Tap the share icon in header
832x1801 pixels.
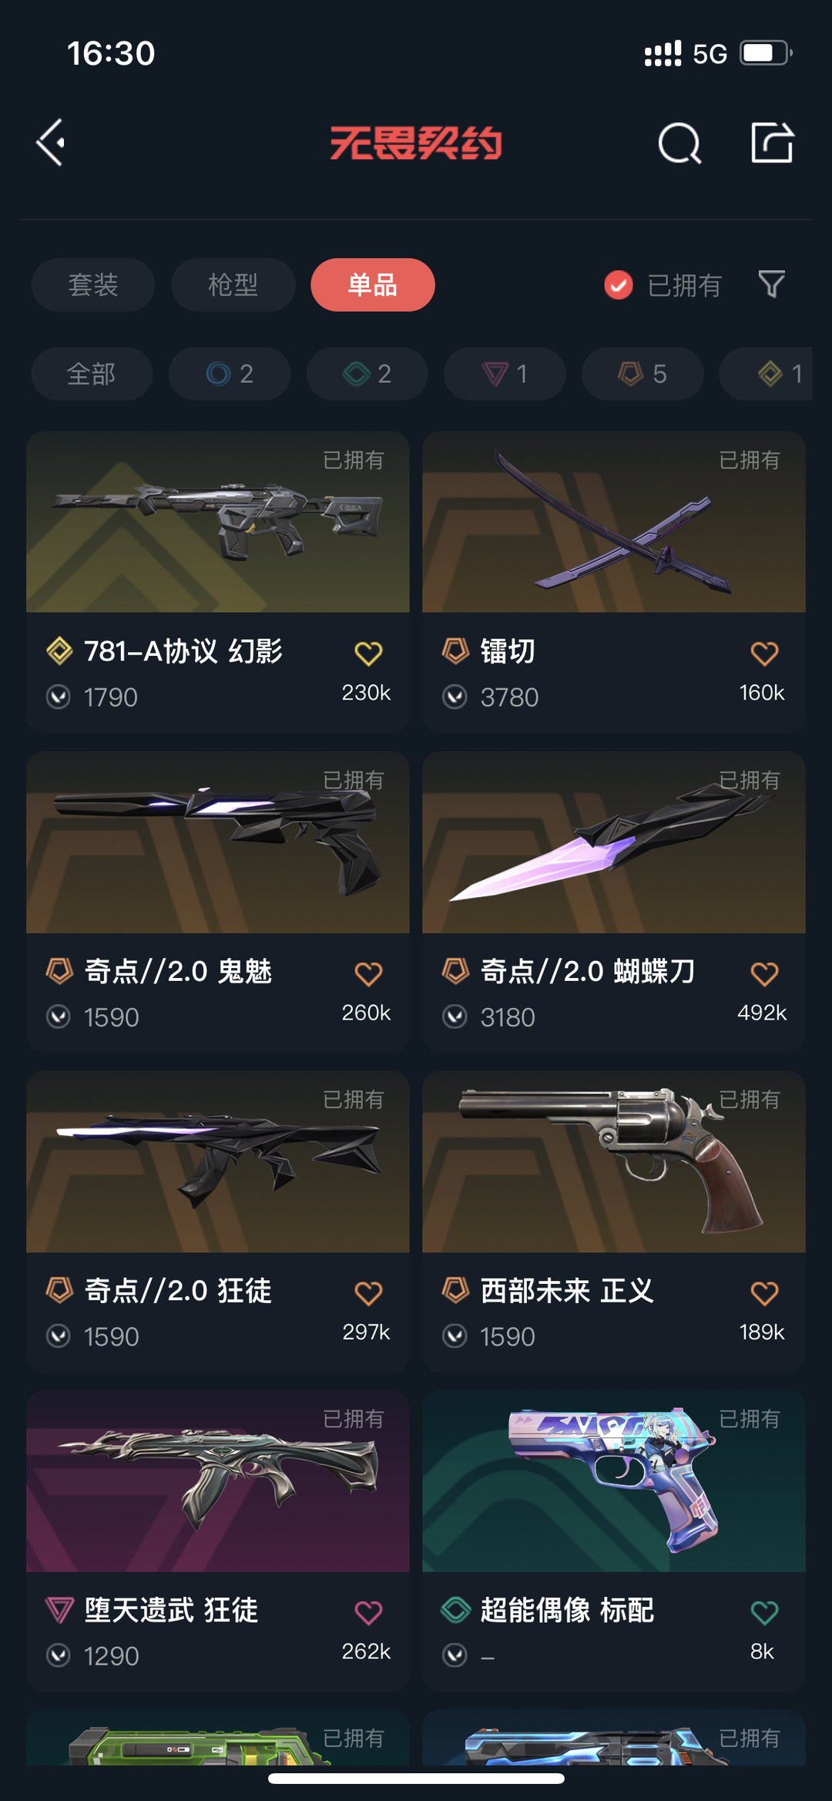click(772, 143)
